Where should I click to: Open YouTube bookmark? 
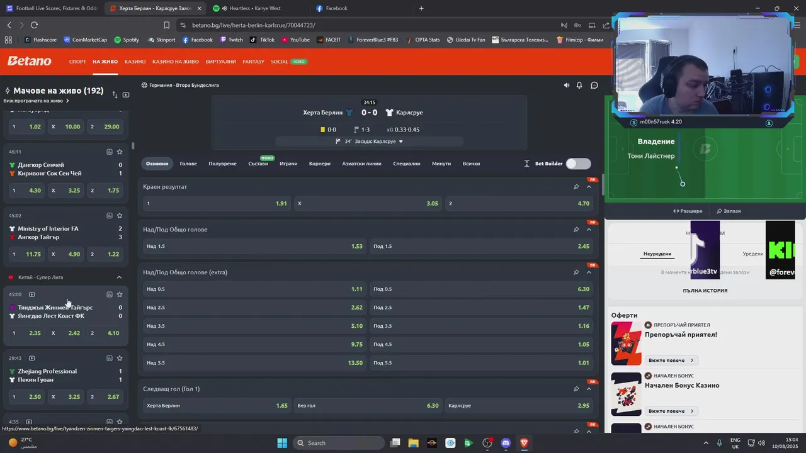[296, 40]
